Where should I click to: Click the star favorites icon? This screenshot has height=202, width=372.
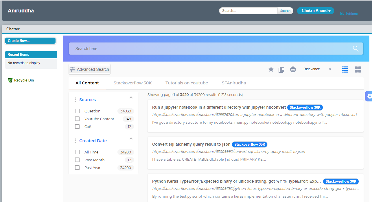pos(271,69)
